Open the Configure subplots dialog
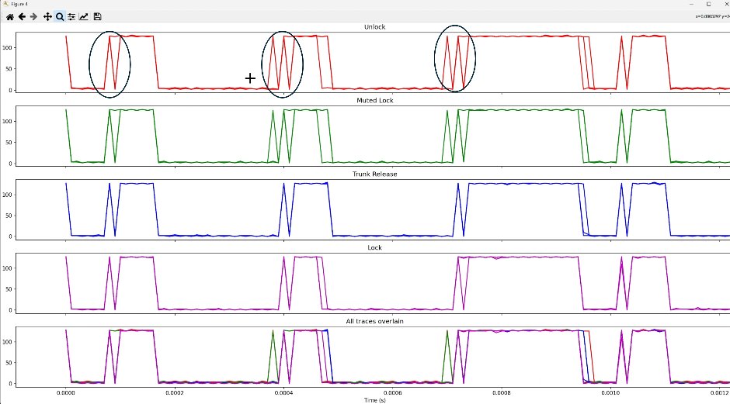Viewport: 730px width, 404px height. [x=71, y=17]
